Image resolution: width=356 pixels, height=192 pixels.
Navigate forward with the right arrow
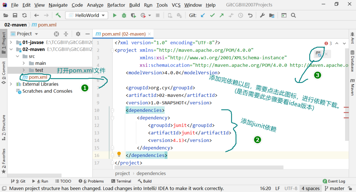(x=46, y=16)
